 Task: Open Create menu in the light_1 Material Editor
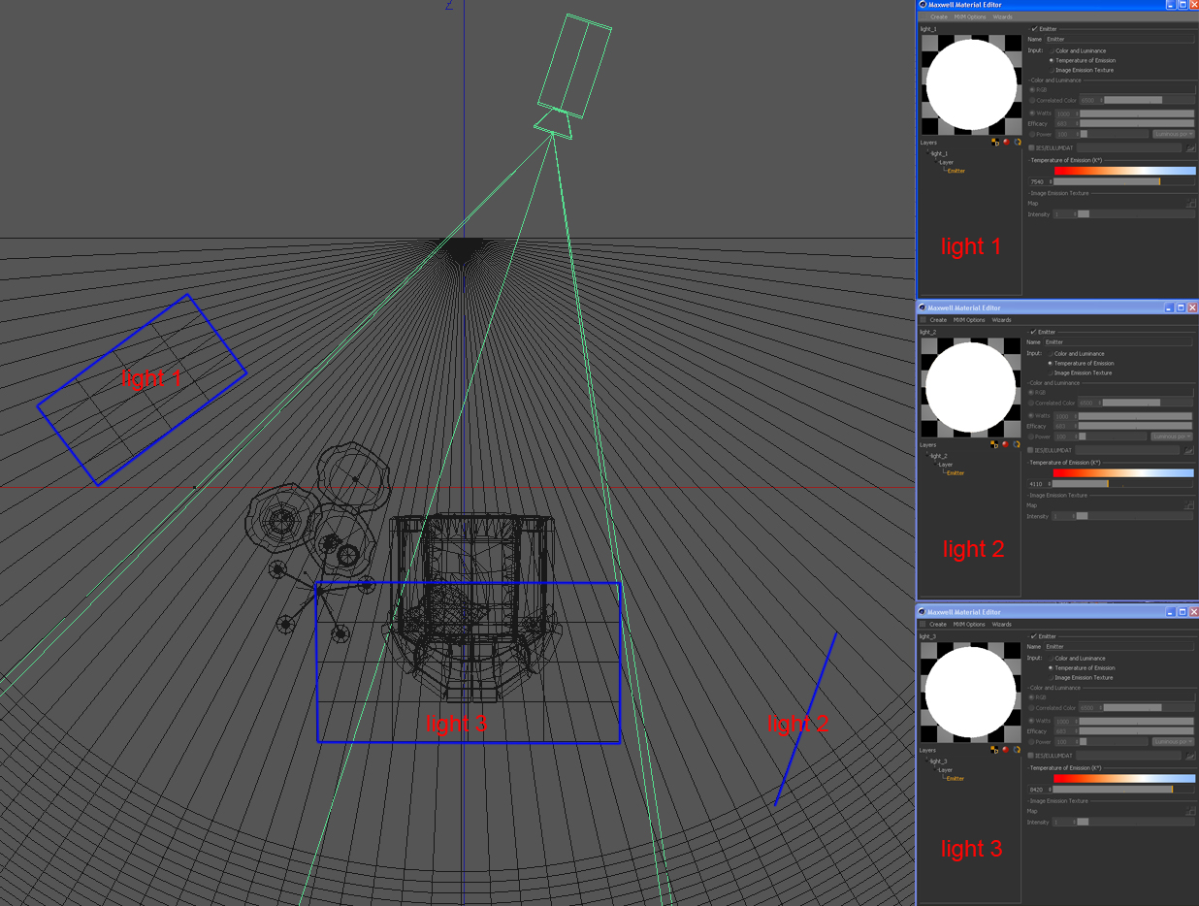(939, 16)
